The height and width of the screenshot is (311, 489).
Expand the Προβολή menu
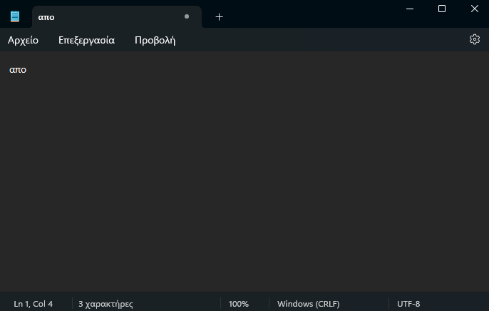(155, 40)
